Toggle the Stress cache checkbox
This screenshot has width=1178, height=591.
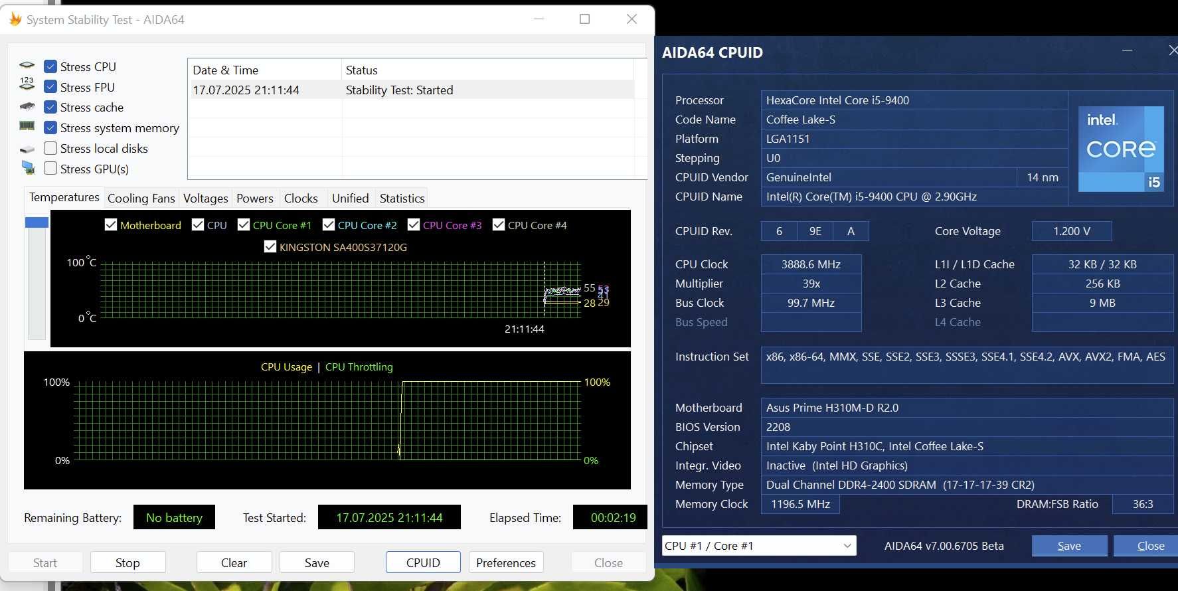tap(50, 107)
